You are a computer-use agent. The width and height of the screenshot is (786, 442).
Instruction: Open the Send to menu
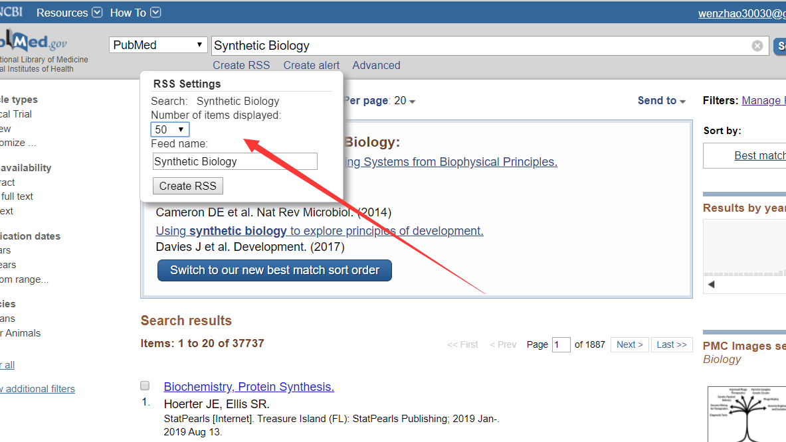661,101
